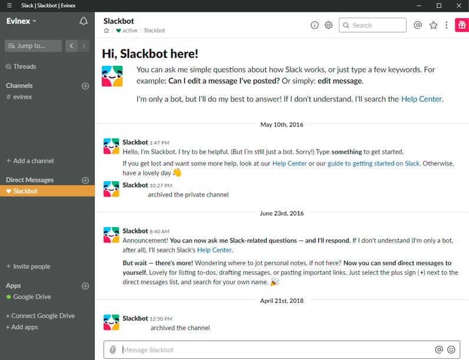The width and height of the screenshot is (469, 360).
Task: Open conversation settings gear
Action: tap(328, 25)
